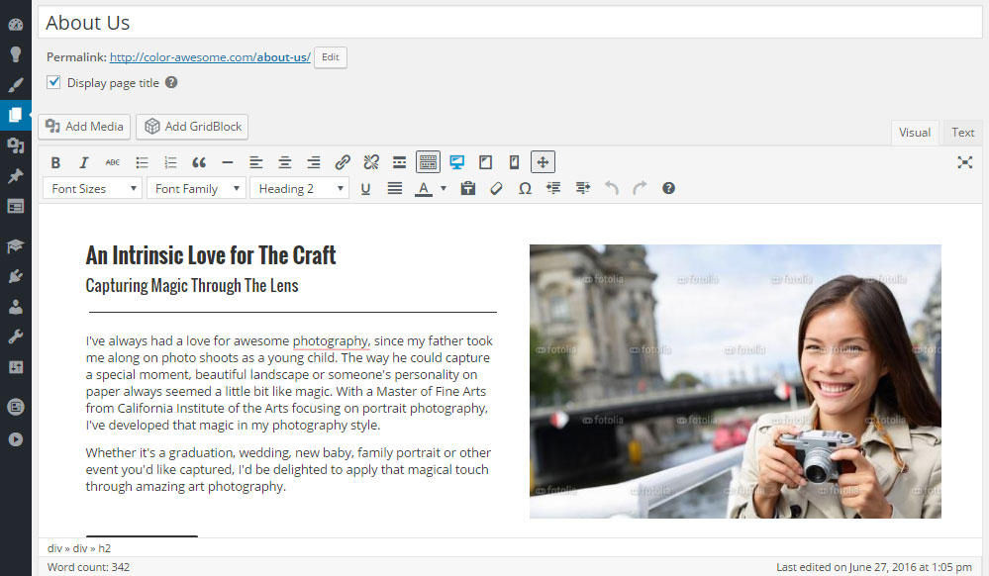Select the Visual editor tab
The width and height of the screenshot is (989, 576).
(x=914, y=133)
